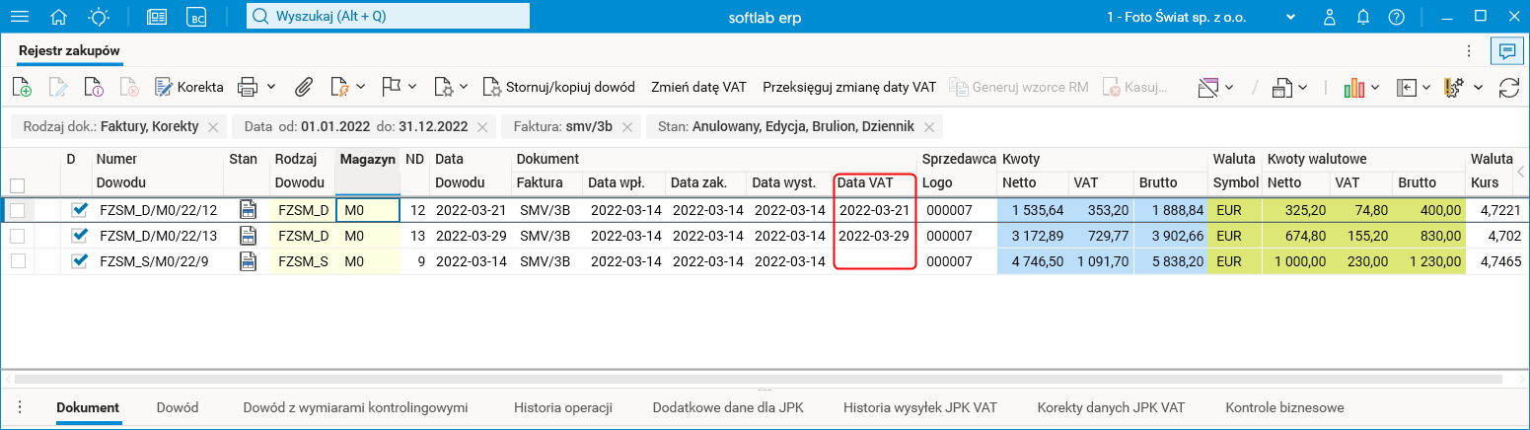Open the tab bar three-dot overflow menu

(x=1471, y=49)
